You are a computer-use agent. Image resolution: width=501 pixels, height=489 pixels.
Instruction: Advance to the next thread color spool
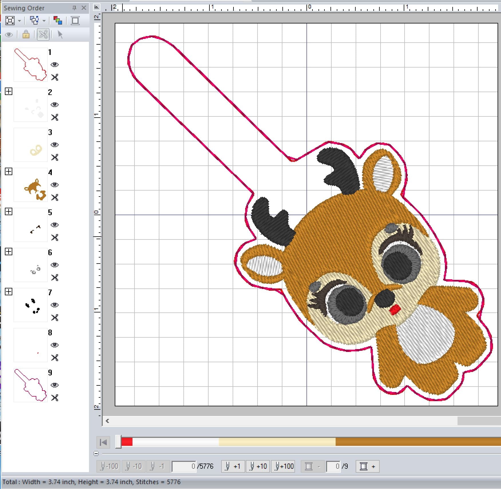point(367,466)
